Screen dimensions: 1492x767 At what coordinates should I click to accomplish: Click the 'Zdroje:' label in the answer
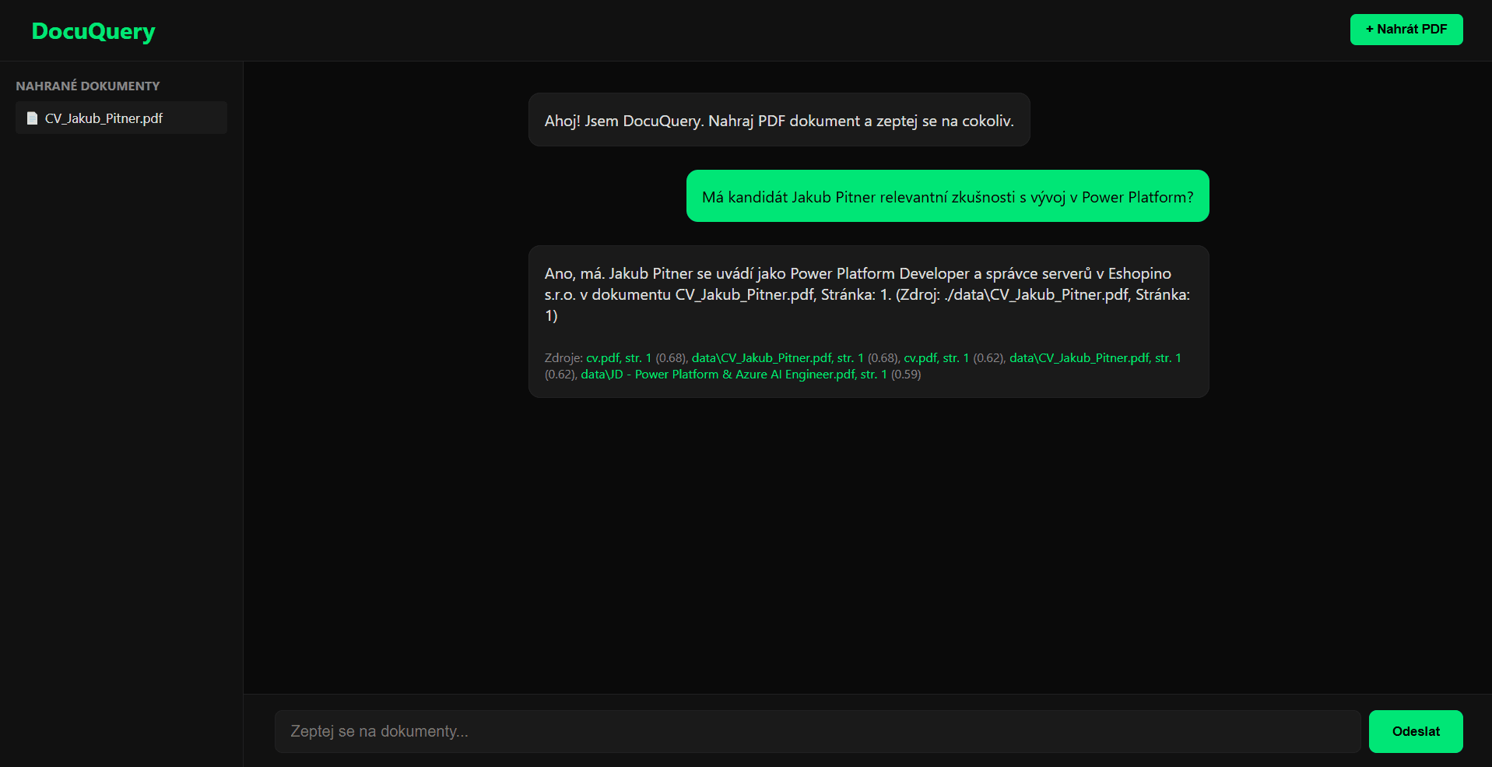pyautogui.click(x=563, y=358)
